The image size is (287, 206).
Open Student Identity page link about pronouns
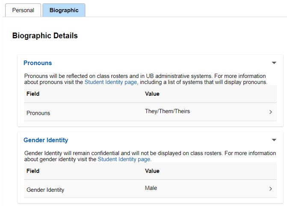click(x=111, y=82)
